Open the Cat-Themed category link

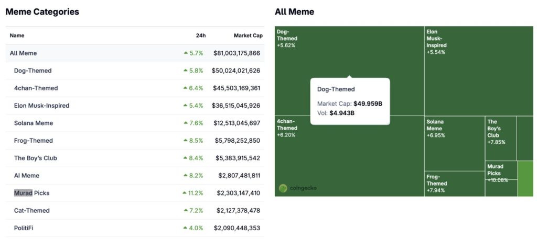click(x=32, y=211)
